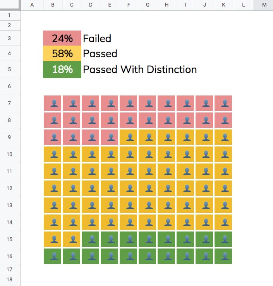Select column M header
The width and height of the screenshot is (273, 286).
pos(264,5)
